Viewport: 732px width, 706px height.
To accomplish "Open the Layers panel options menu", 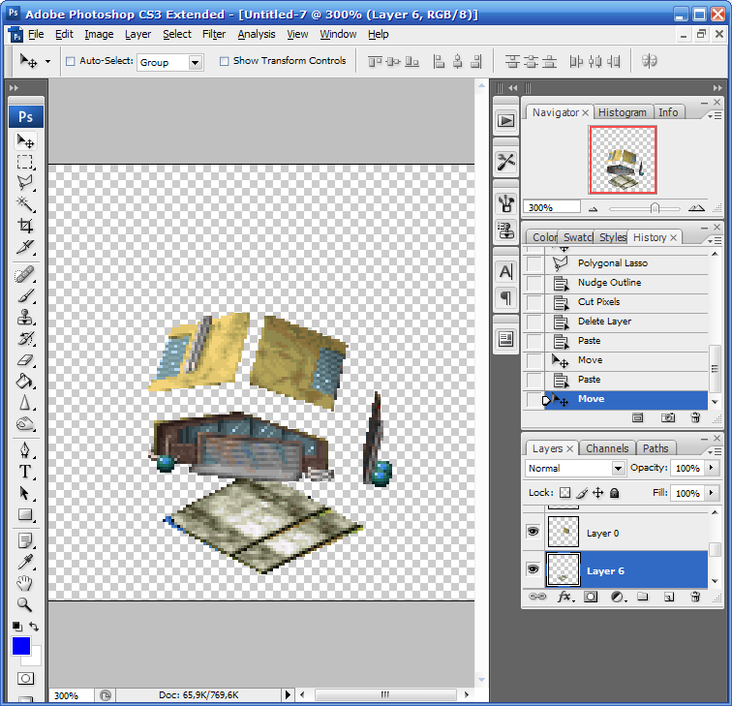I will [714, 451].
